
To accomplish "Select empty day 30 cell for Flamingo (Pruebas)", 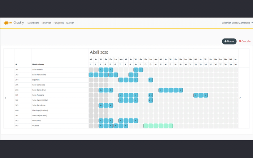I will pyautogui.click(x=236, y=110).
